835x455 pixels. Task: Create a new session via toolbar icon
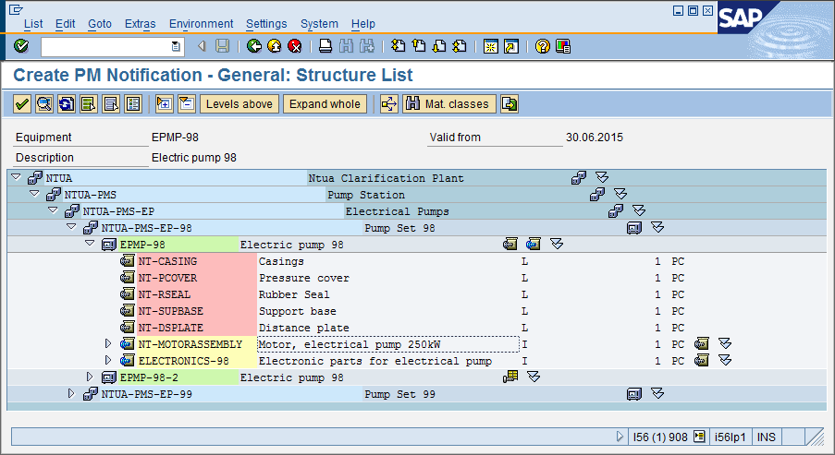click(x=490, y=46)
